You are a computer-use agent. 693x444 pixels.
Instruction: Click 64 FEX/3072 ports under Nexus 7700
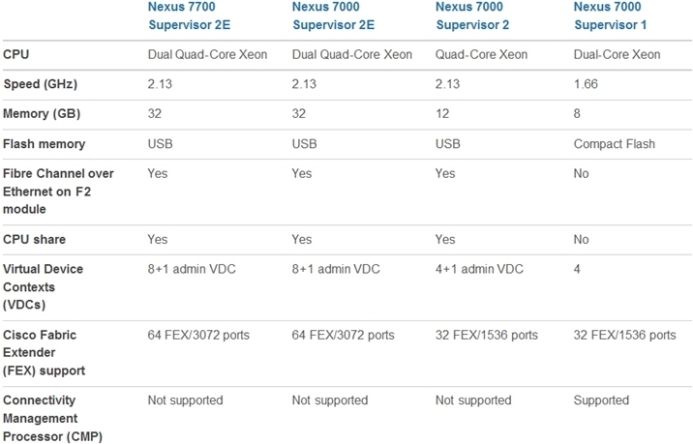[x=198, y=335]
